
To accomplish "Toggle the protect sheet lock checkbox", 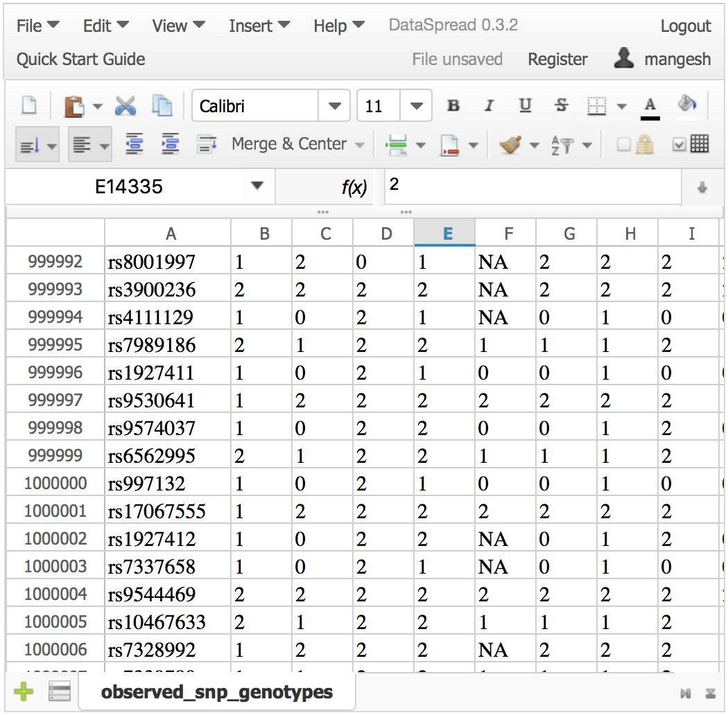I will 635,144.
